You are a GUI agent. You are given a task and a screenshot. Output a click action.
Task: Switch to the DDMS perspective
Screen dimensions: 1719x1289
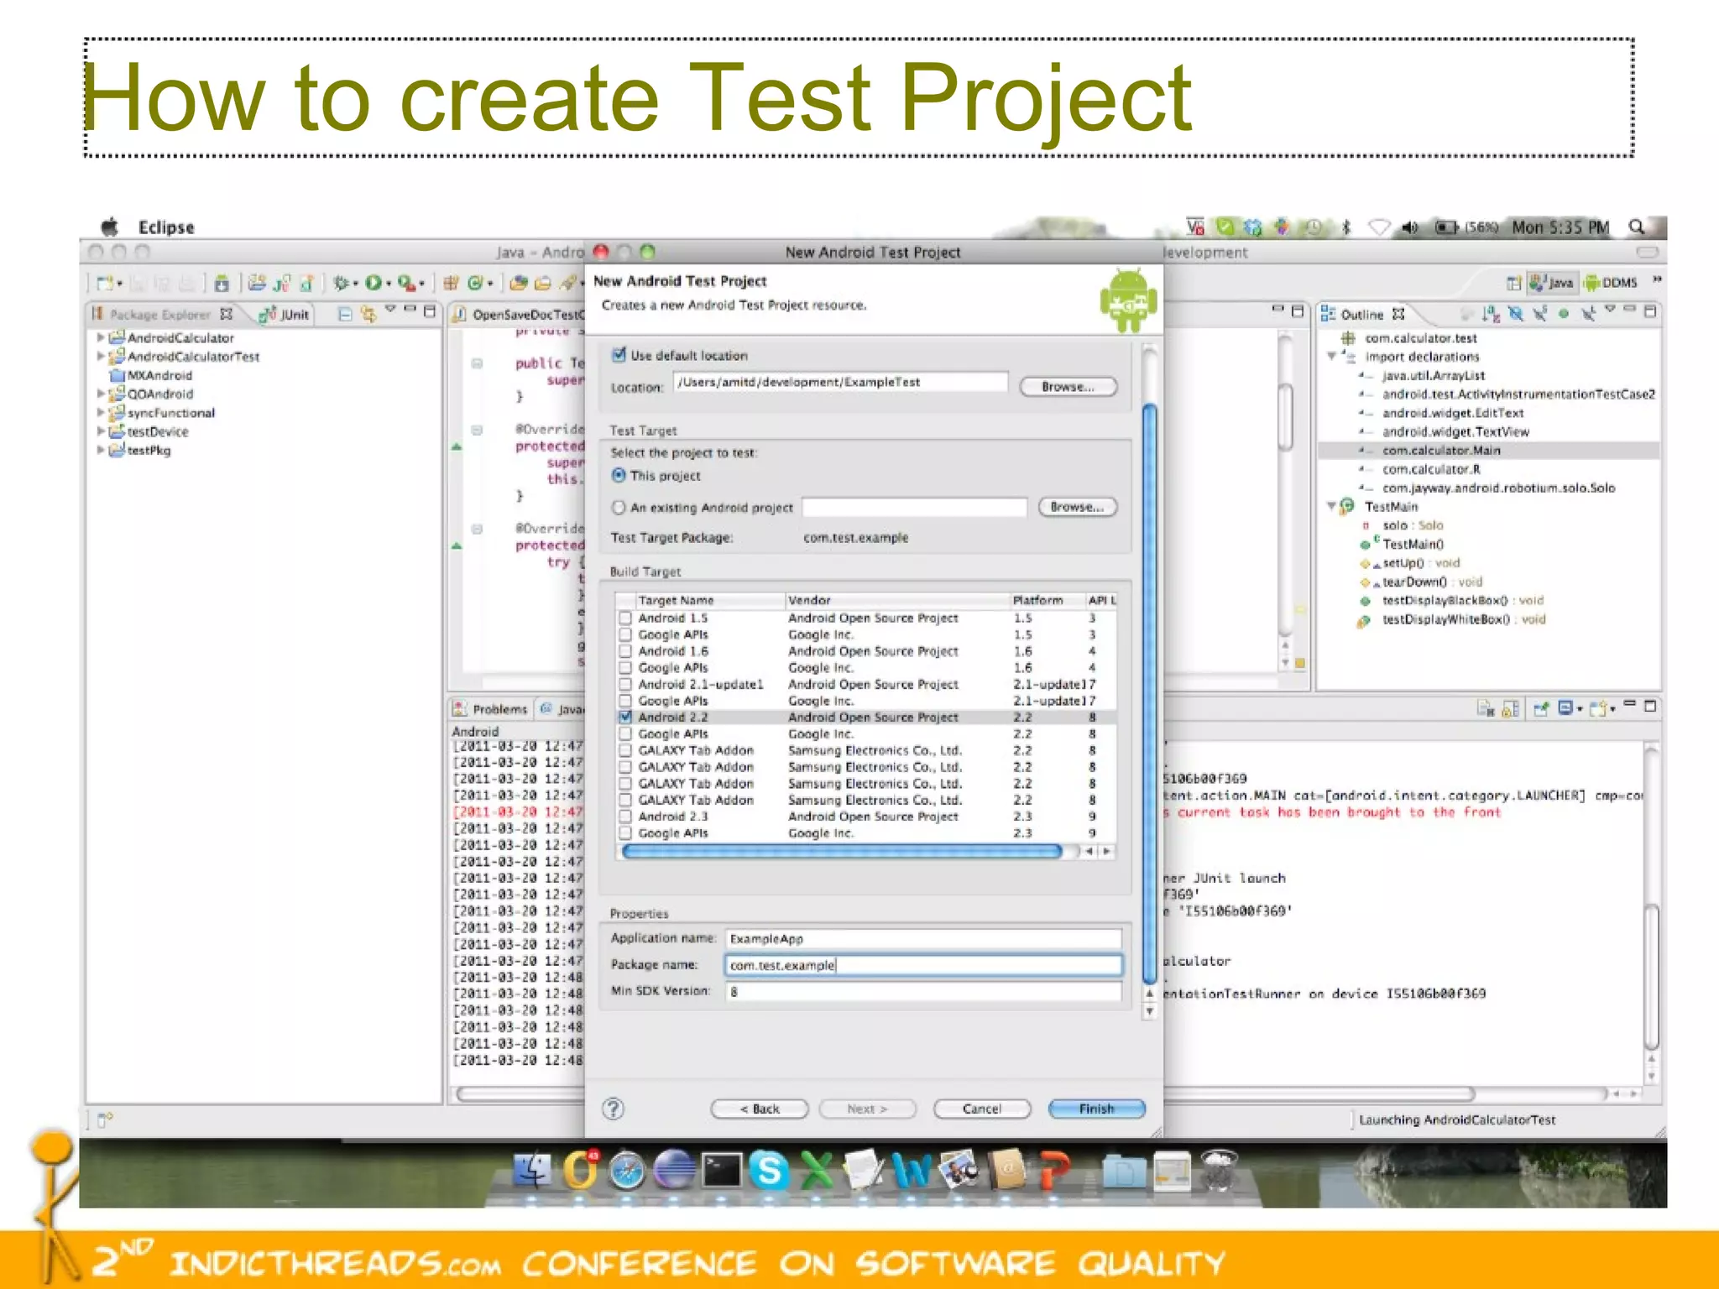click(1612, 283)
